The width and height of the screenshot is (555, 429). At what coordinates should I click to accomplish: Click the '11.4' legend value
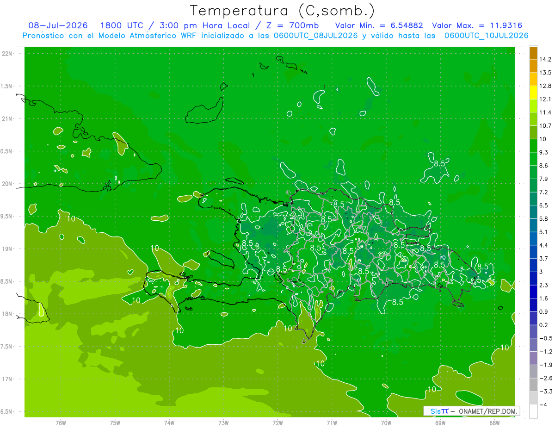tap(546, 112)
